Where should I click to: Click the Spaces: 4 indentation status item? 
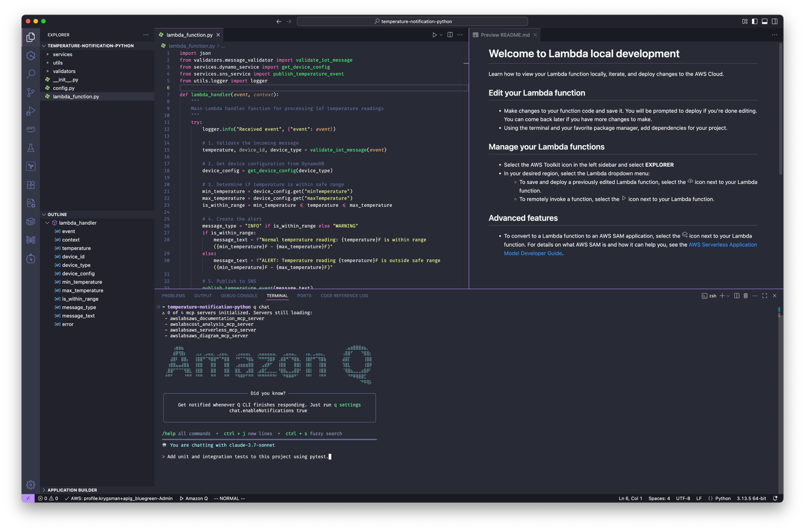pyautogui.click(x=659, y=498)
